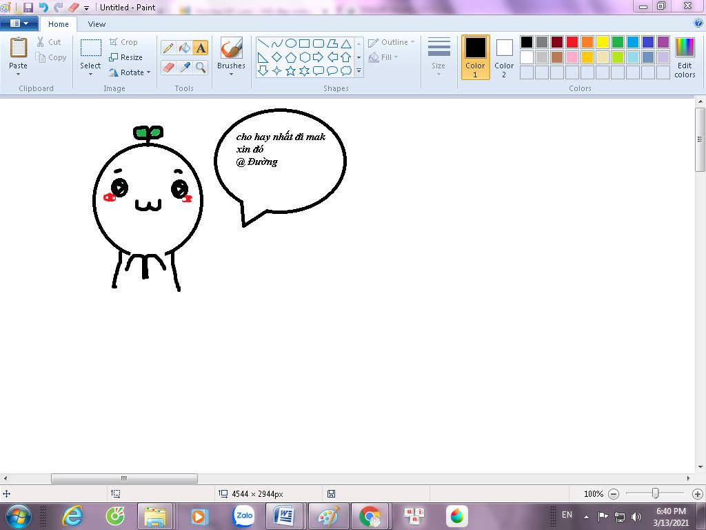Click the Crop button
The image size is (706, 530).
tap(123, 42)
